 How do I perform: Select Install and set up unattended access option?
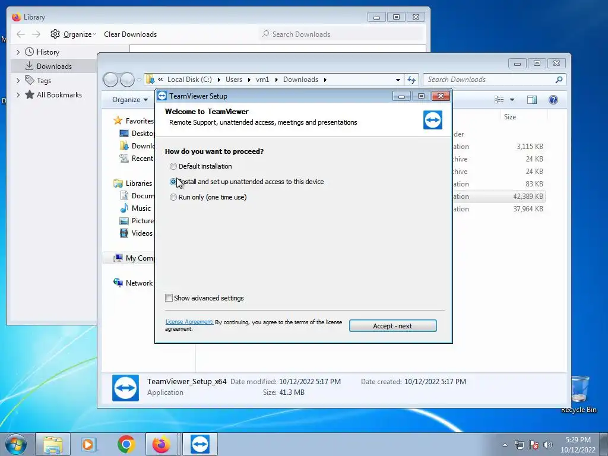[173, 182]
